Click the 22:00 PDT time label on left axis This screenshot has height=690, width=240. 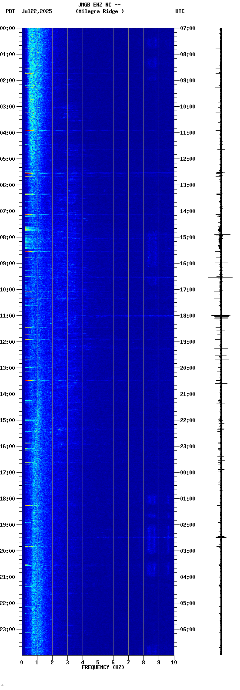(7, 603)
